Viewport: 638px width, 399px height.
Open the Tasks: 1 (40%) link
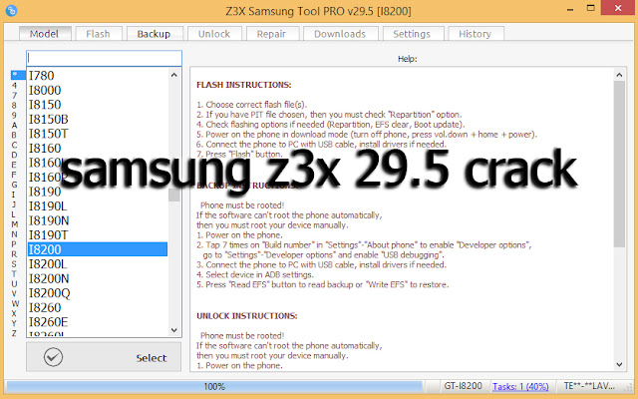pyautogui.click(x=520, y=386)
